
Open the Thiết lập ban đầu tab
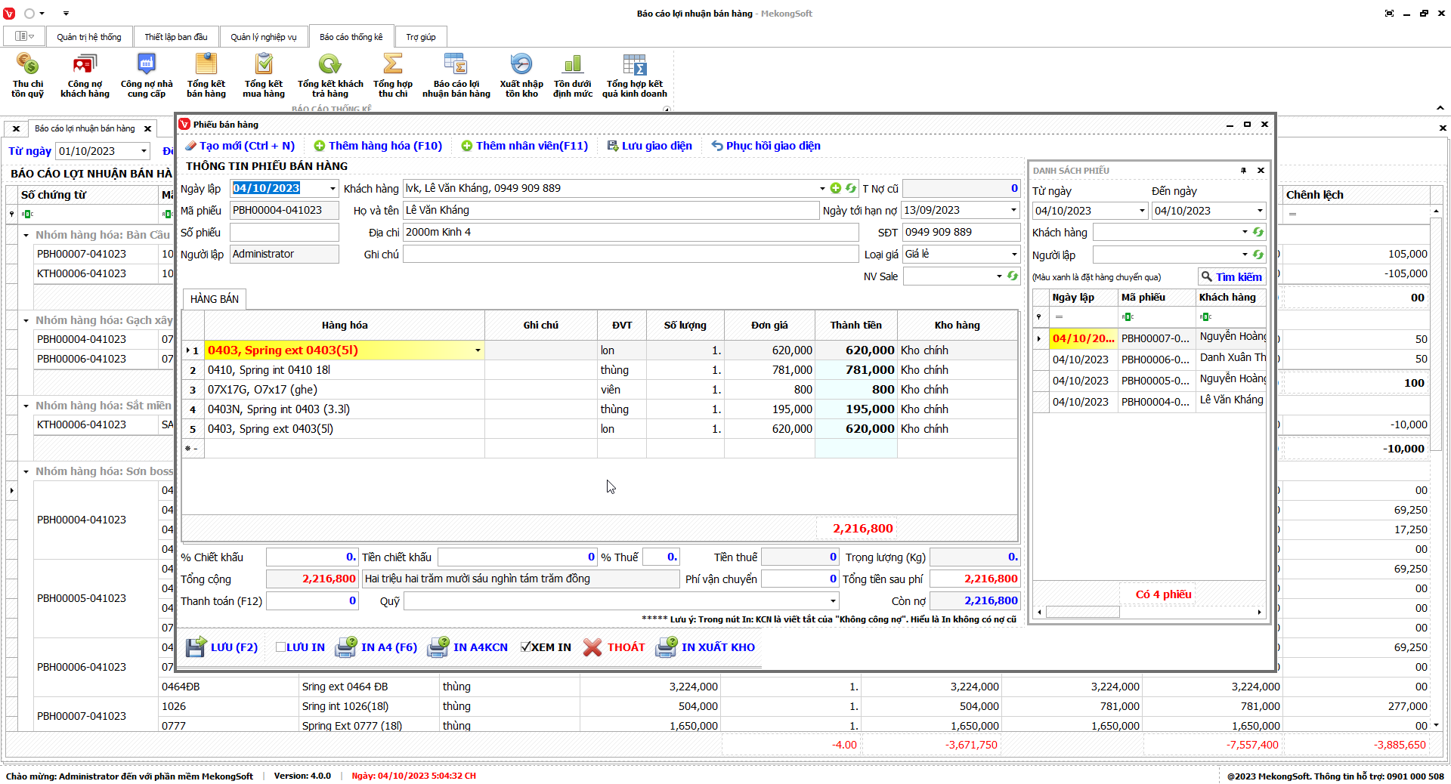point(175,37)
